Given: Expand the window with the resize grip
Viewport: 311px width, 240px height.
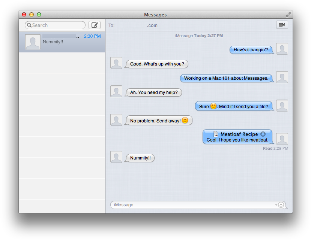Looking at the screenshot, I should pyautogui.click(x=288, y=14).
